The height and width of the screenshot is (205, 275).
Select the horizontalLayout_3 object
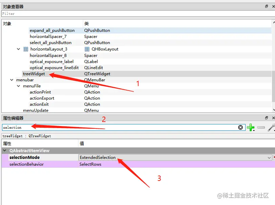click(49, 49)
